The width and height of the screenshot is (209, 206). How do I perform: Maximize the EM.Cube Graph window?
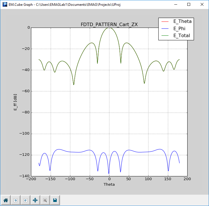pyautogui.click(x=189, y=4)
